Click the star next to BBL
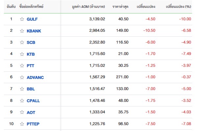This screenshot has width=198, height=131. (x=22, y=89)
